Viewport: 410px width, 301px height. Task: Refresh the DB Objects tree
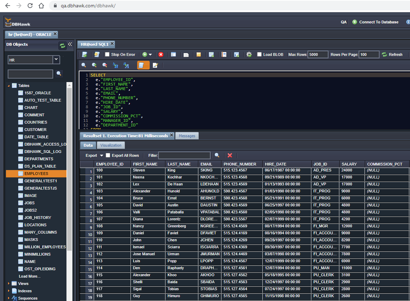[x=62, y=46]
